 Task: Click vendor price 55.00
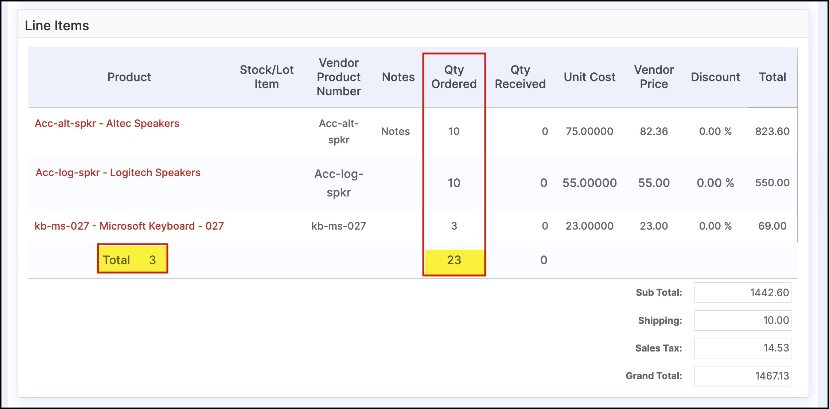[654, 183]
